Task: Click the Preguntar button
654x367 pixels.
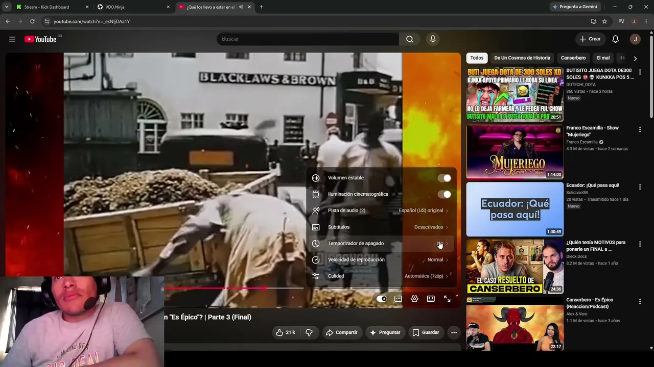Action: [385, 332]
